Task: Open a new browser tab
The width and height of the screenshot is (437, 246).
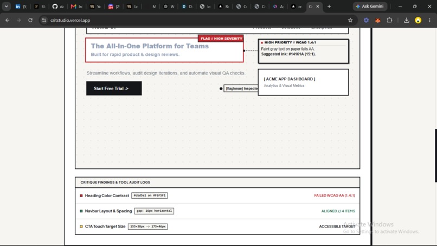Action: (329, 7)
